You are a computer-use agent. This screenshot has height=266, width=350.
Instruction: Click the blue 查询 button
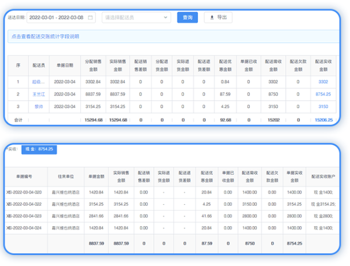click(187, 17)
